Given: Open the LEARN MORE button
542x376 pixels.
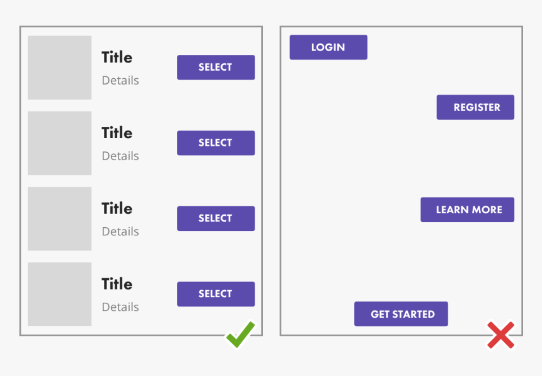Looking at the screenshot, I should (467, 210).
